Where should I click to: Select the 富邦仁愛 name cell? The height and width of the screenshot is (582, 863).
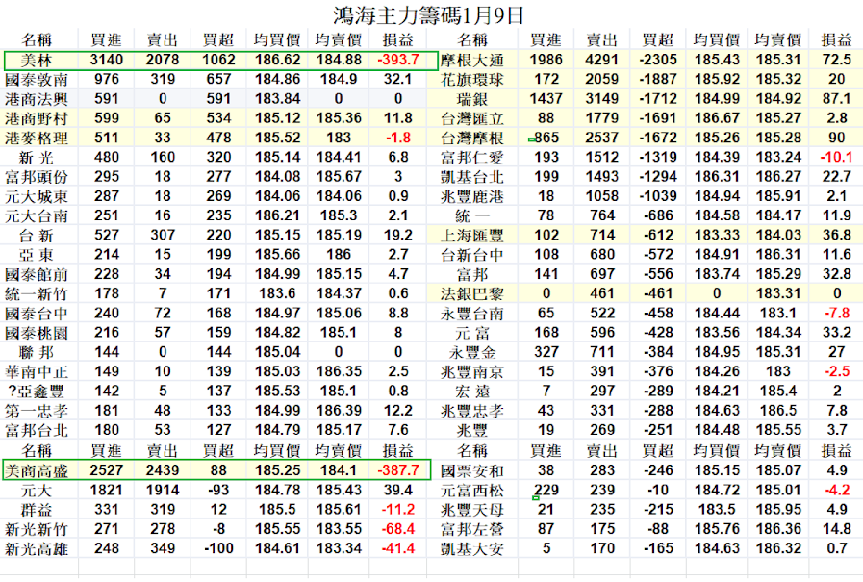coord(472,158)
